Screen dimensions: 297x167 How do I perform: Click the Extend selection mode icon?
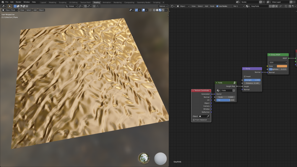tap(18, 6)
